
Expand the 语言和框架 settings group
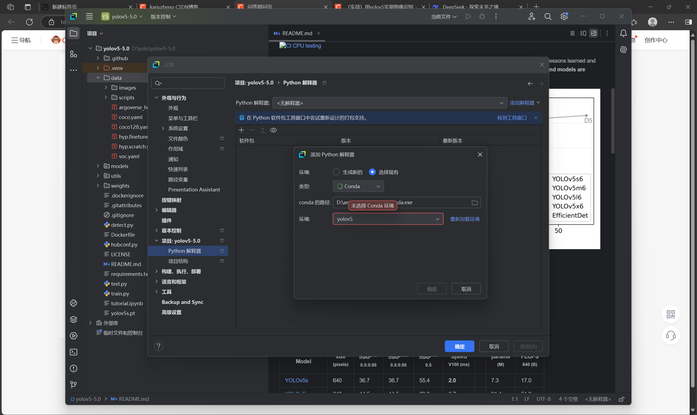[156, 282]
